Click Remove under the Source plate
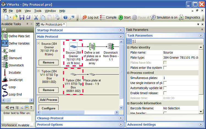 (x=48, y=63)
